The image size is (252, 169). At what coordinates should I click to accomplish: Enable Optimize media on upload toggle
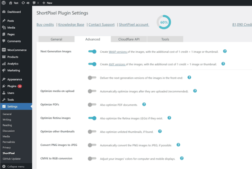tap(92, 91)
